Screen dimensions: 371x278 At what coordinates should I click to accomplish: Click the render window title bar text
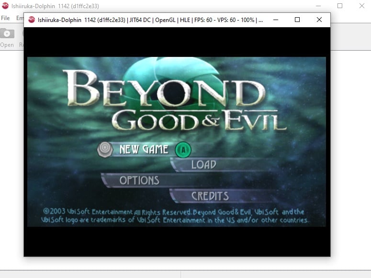tap(150, 20)
